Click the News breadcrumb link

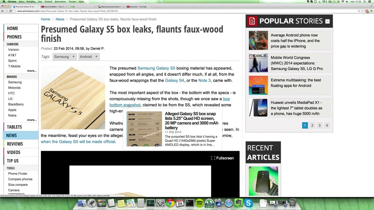[x=60, y=19]
